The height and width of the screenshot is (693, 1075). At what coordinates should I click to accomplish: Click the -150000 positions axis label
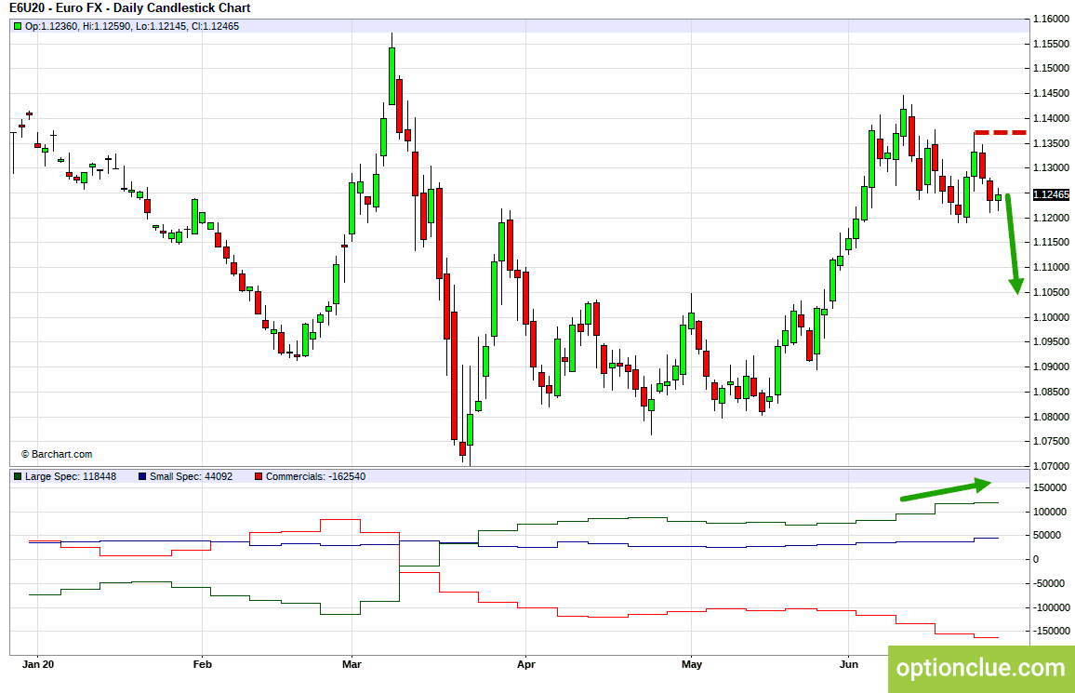click(1051, 631)
